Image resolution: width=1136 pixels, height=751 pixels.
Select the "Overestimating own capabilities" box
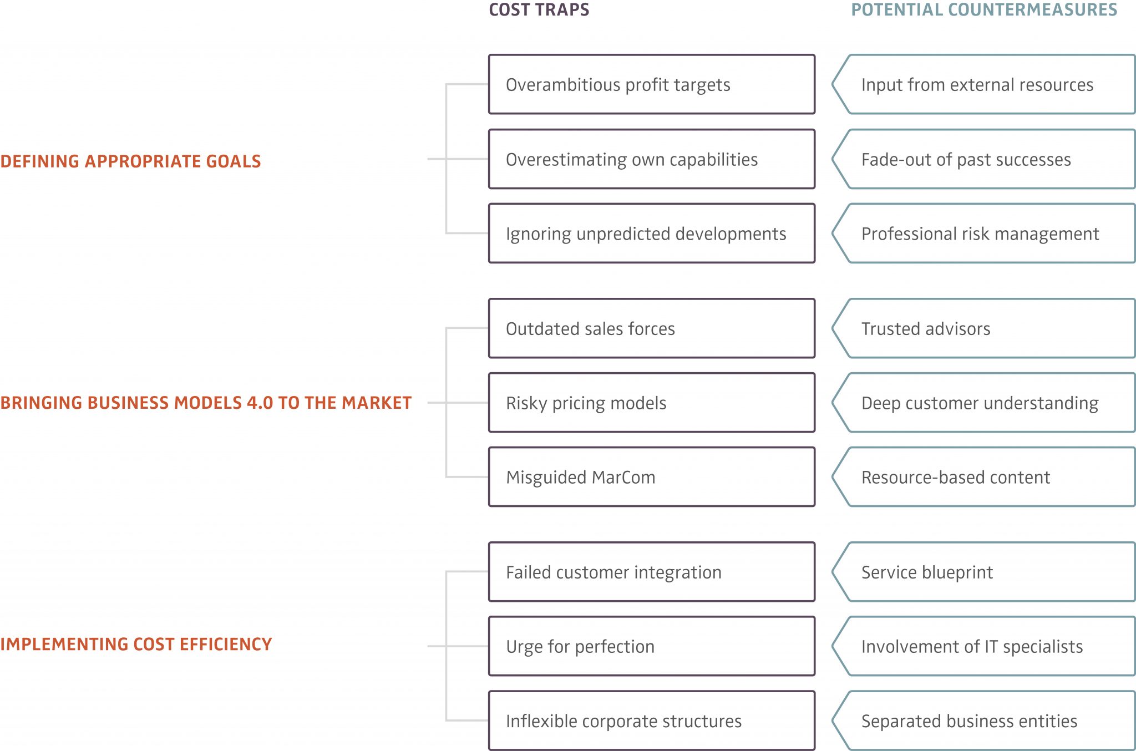[x=651, y=159]
